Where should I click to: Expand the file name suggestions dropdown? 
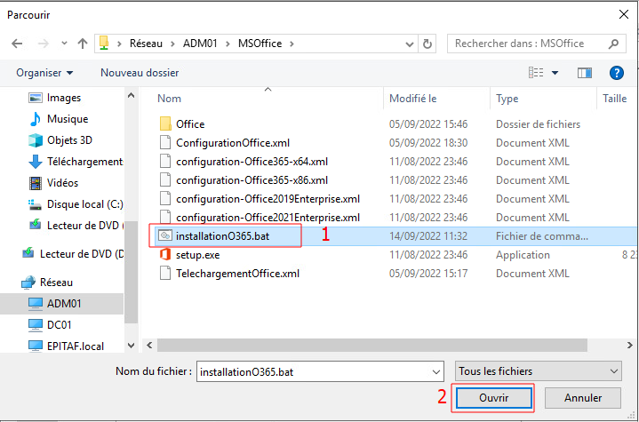(435, 371)
